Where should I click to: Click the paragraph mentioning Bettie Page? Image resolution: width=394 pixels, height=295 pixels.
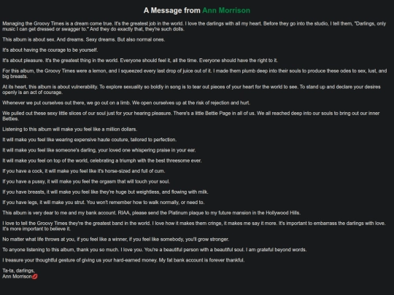click(x=191, y=116)
